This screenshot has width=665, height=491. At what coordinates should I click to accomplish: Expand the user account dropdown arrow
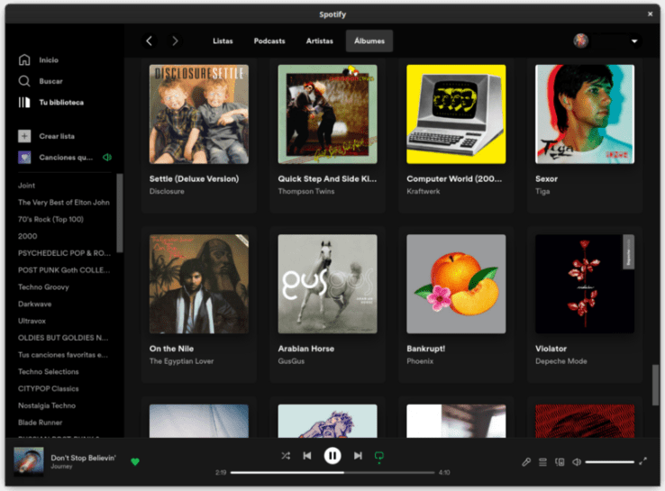click(634, 41)
